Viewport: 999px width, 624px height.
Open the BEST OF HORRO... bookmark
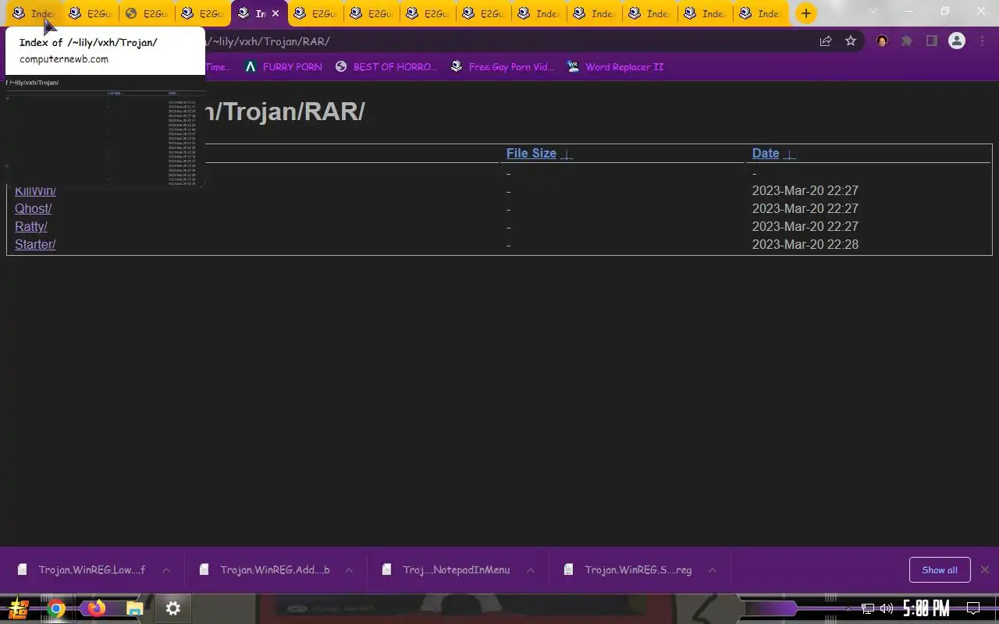tap(386, 67)
